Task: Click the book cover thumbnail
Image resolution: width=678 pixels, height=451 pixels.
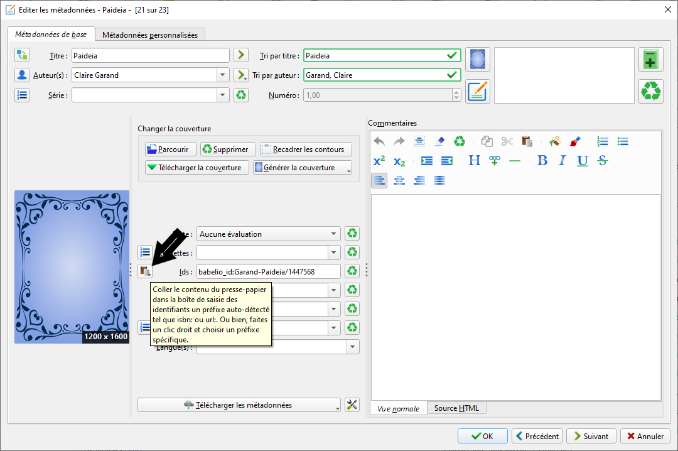Action: tap(72, 266)
